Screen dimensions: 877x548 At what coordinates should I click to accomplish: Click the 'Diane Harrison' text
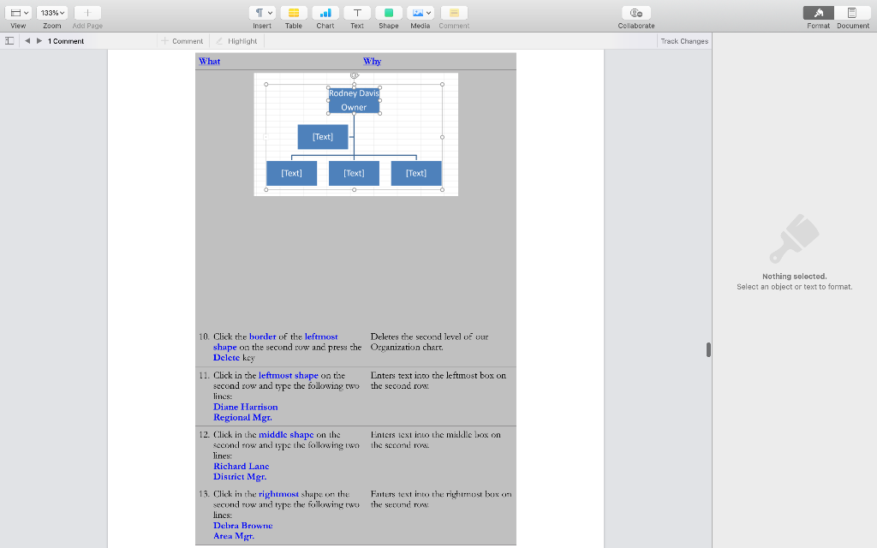[246, 407]
